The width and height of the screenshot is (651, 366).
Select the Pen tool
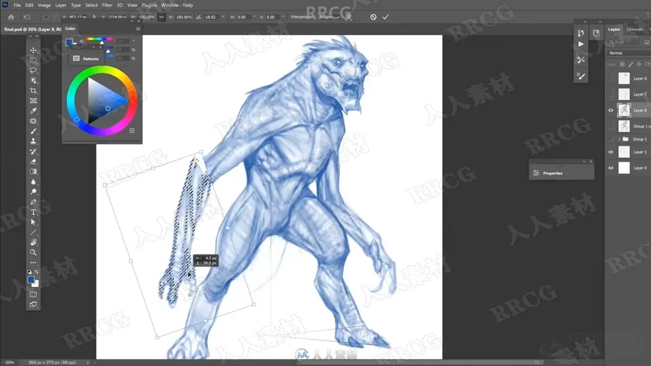click(x=33, y=202)
